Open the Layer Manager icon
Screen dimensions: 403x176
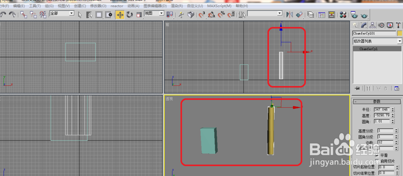click(x=311, y=14)
